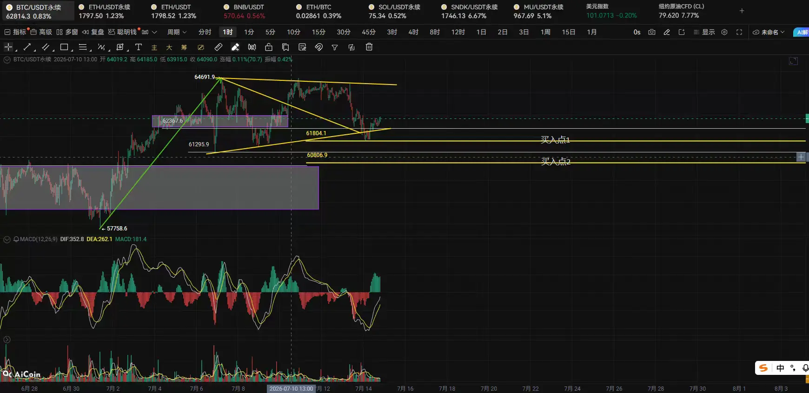Click the 买入点1 label
Screen dimensions: 809x393
(555, 140)
